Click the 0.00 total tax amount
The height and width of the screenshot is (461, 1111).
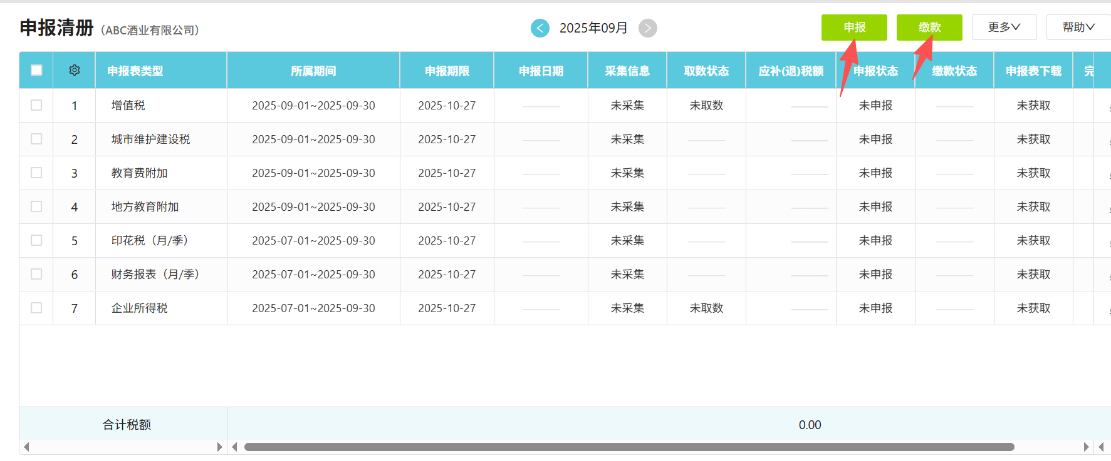[x=810, y=425]
